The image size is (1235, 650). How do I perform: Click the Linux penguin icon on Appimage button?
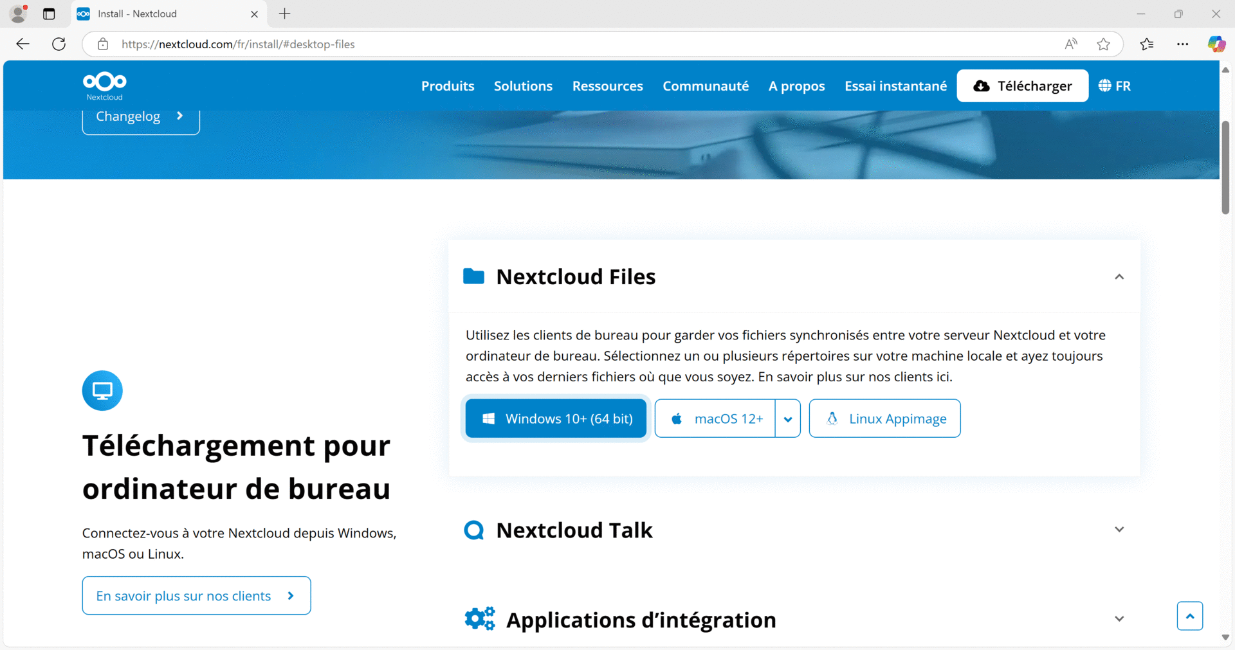tap(832, 418)
